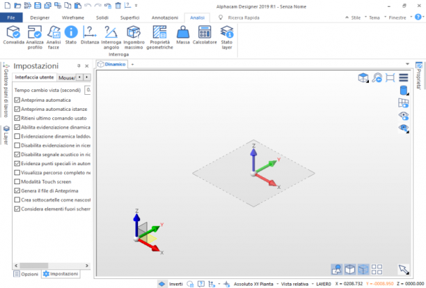The height and width of the screenshot is (288, 426).
Task: Show Stato layer info
Action: point(227,37)
